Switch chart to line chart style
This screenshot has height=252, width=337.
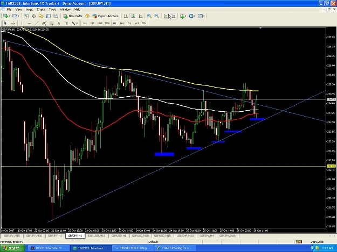click(x=141, y=16)
